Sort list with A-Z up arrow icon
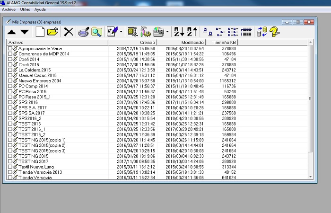Screen dimensions: 331x213 [192, 32]
